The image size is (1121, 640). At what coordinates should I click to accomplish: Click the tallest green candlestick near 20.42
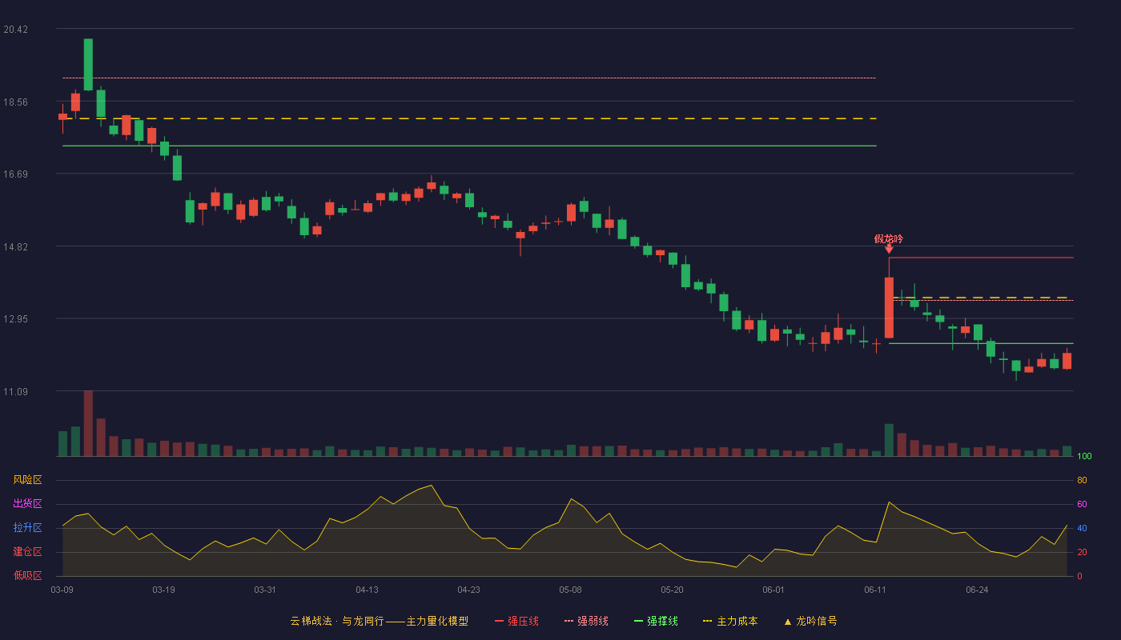click(x=88, y=64)
